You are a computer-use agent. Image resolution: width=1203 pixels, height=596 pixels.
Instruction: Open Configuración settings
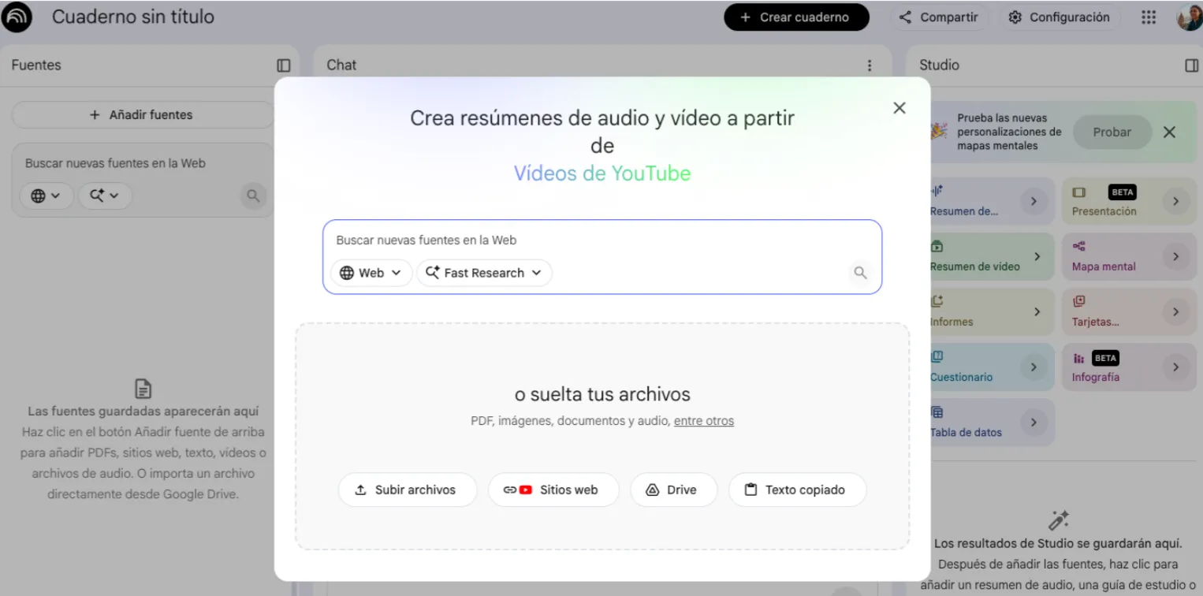1060,17
